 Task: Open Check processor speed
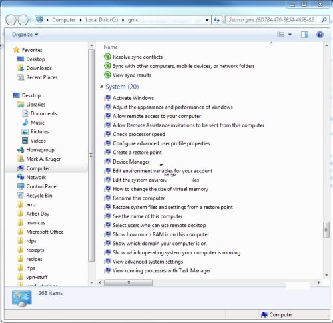point(139,134)
